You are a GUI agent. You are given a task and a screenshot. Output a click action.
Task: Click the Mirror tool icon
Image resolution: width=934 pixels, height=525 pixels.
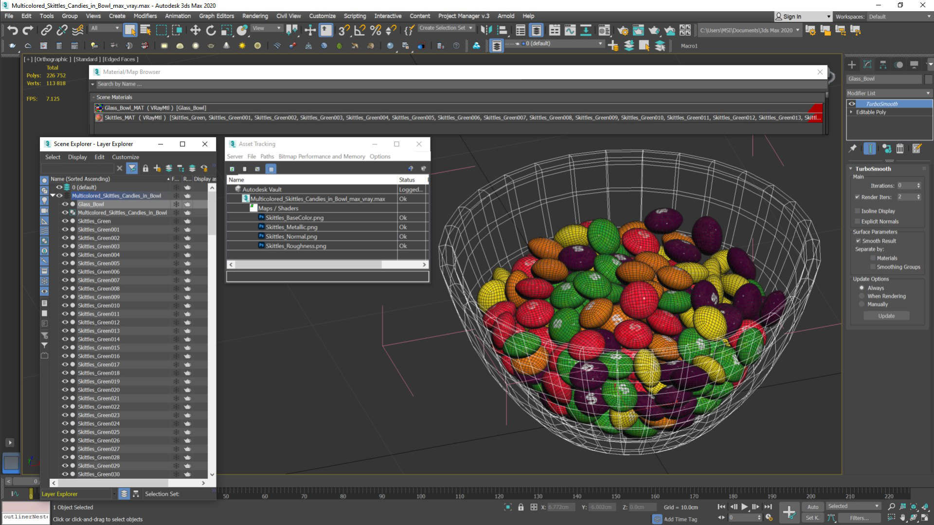click(486, 30)
